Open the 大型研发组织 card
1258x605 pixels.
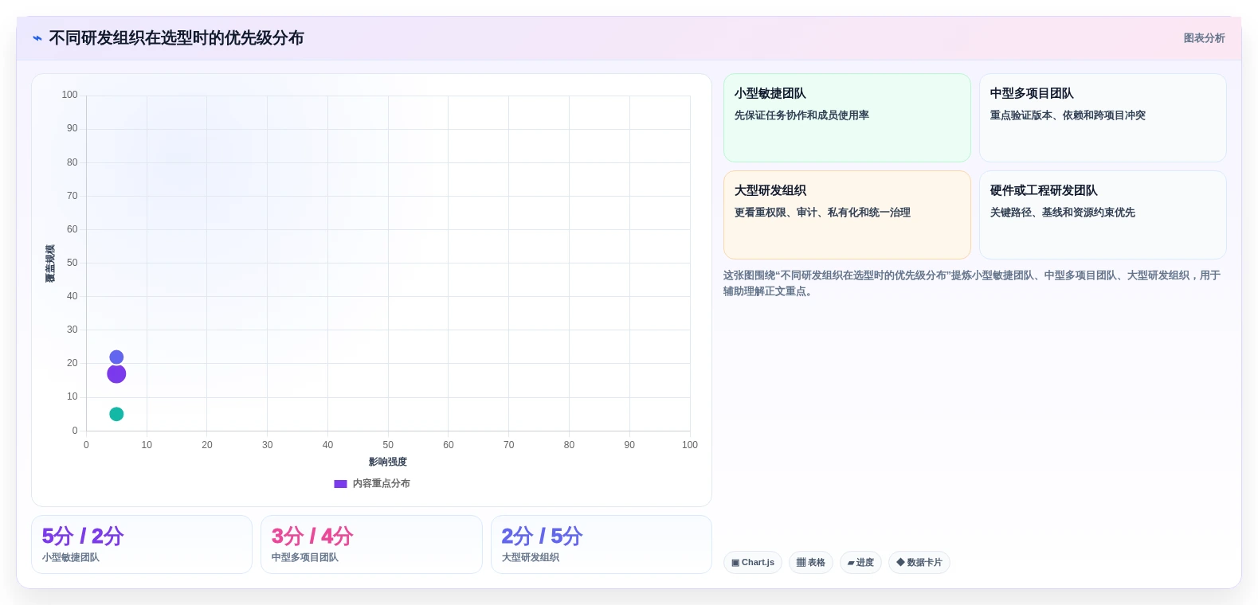[x=847, y=215]
